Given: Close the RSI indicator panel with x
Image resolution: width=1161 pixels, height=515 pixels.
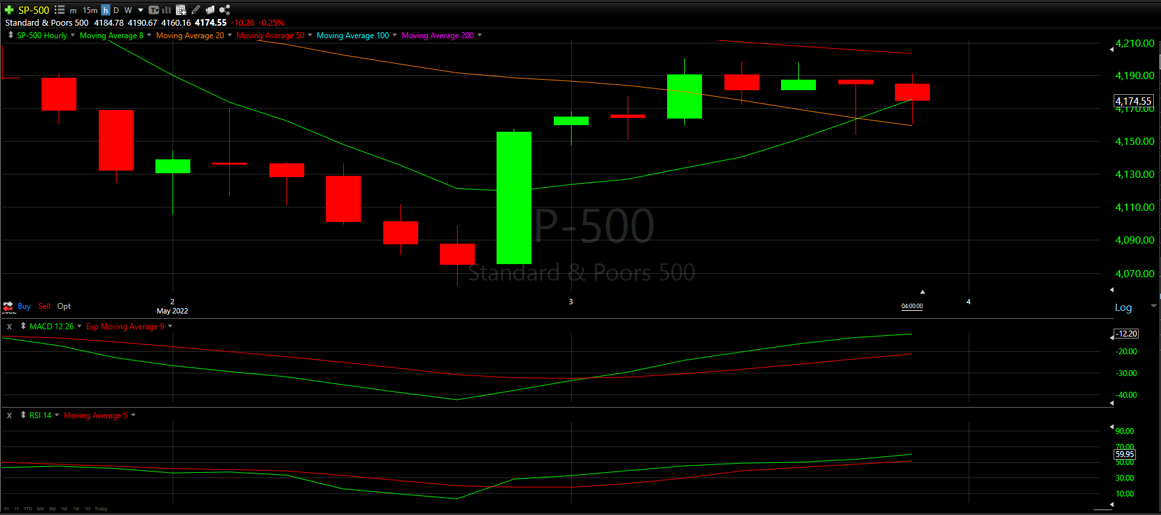Looking at the screenshot, I should click(9, 416).
